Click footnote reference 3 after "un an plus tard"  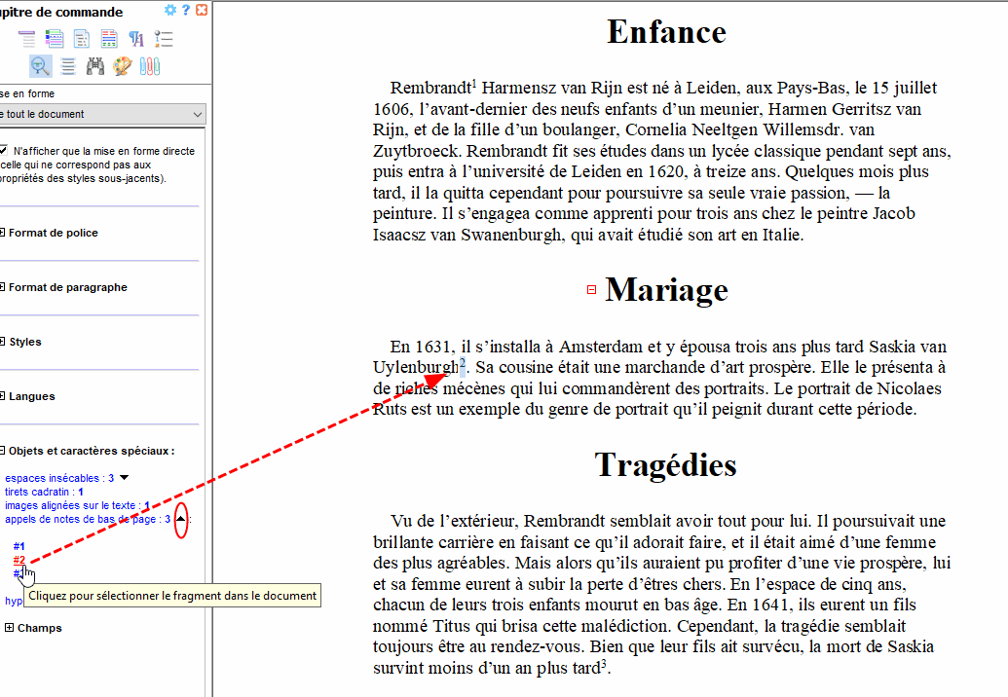[x=604, y=664]
